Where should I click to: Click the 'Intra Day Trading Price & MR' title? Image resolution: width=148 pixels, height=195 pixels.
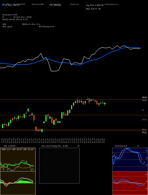[x=54, y=146]
